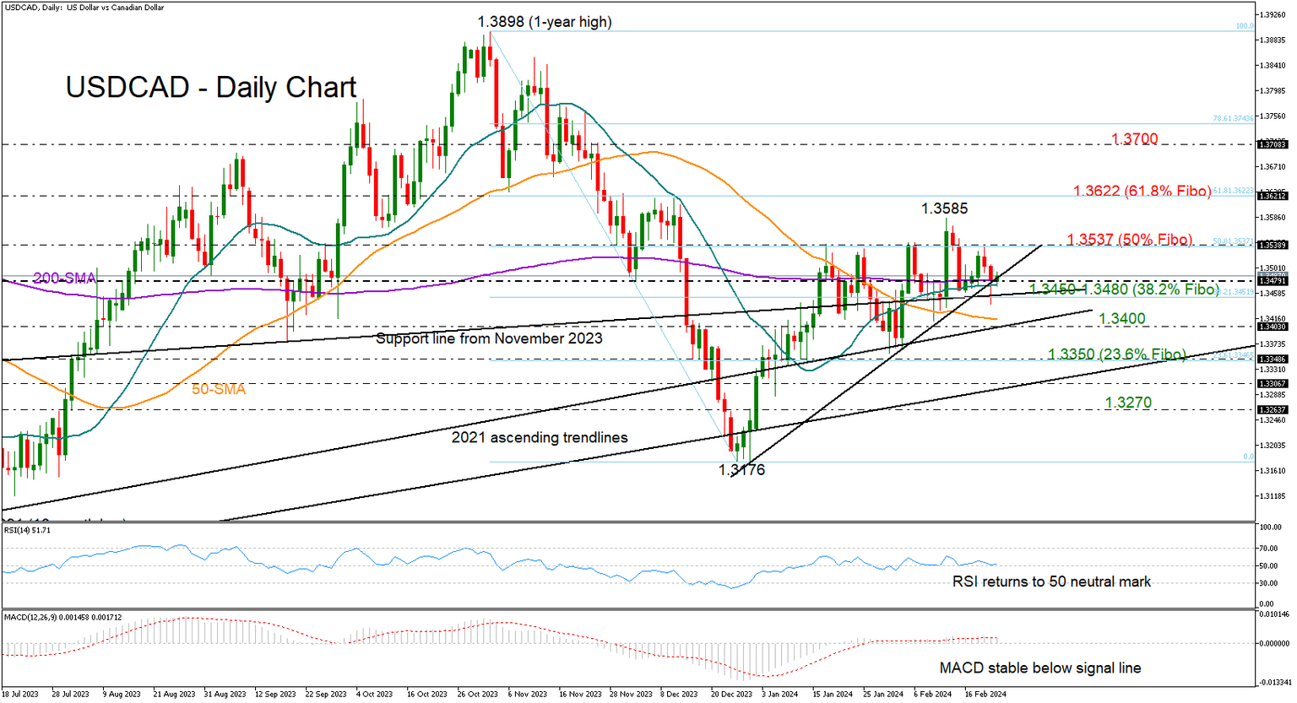Select the 1.3176 swing low annotation
The image size is (1297, 703).
coord(740,470)
